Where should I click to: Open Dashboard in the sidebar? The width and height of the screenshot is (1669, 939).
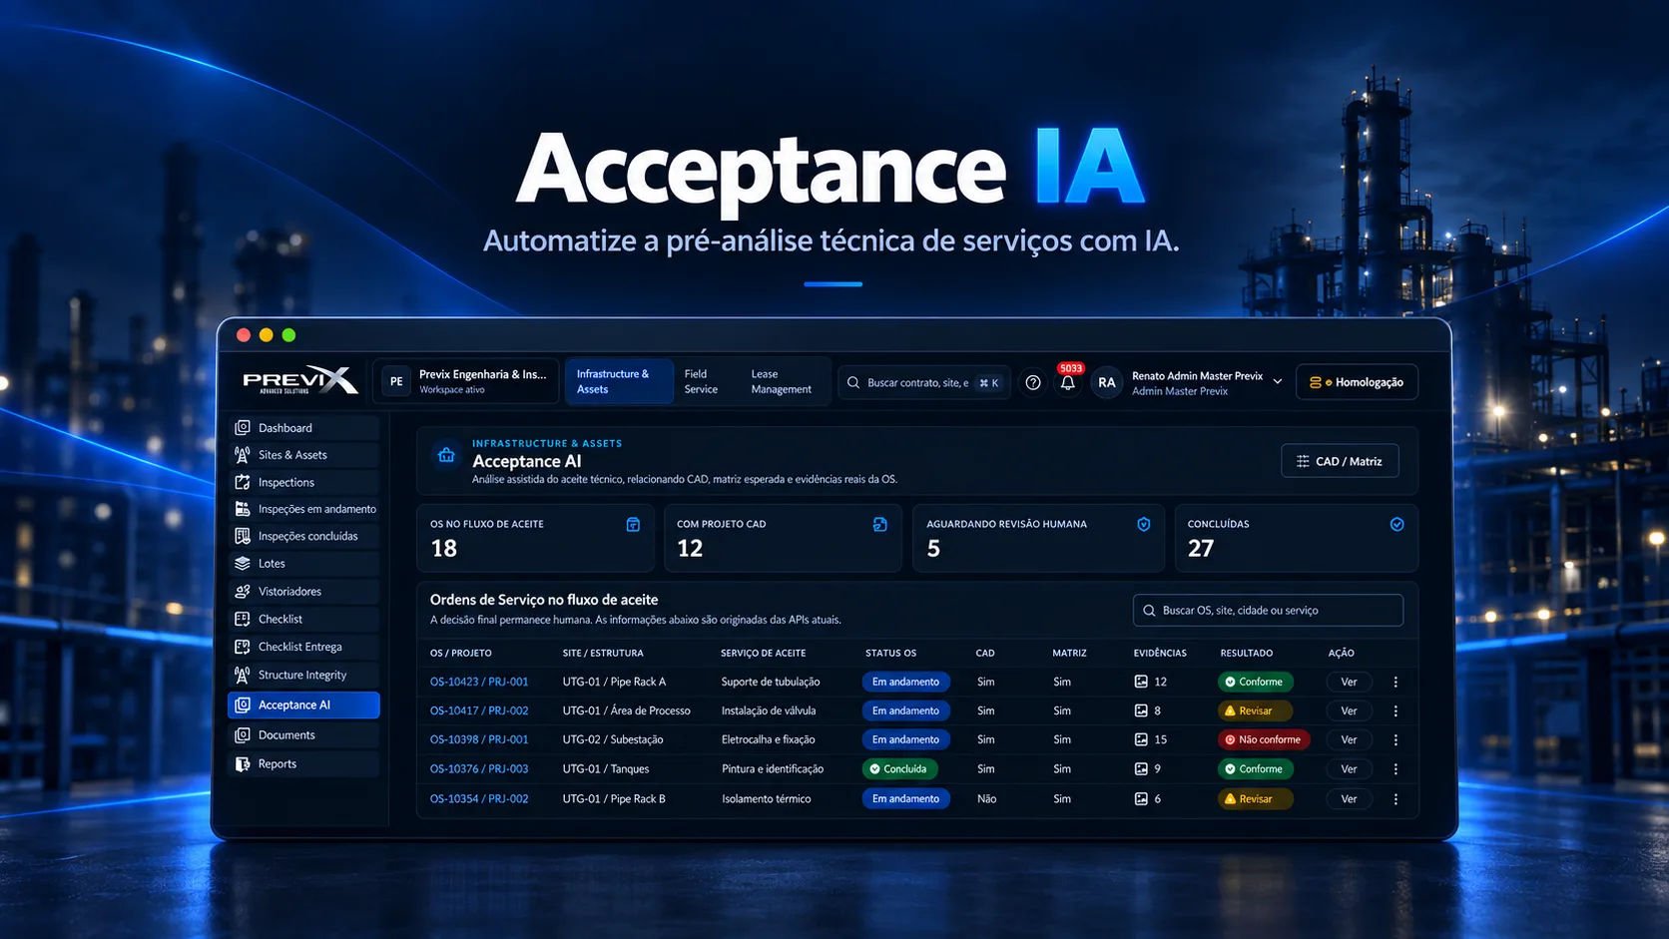point(303,428)
